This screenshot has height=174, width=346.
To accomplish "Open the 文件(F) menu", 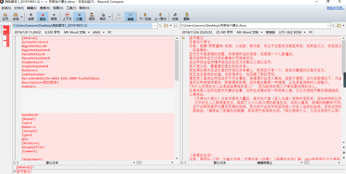I will [x=19, y=8].
